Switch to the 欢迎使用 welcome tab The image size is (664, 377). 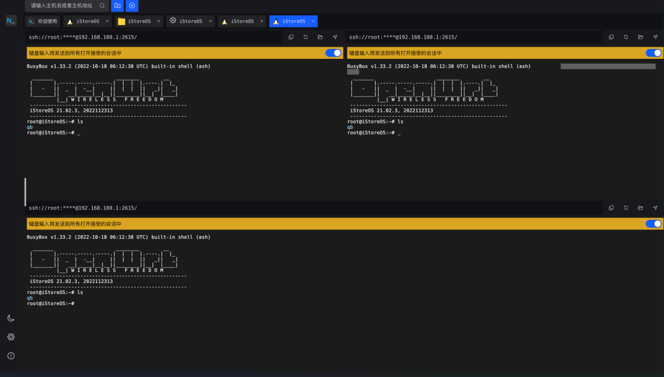43,21
